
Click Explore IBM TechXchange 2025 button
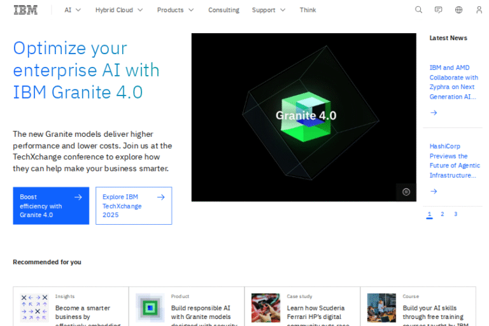coord(134,206)
